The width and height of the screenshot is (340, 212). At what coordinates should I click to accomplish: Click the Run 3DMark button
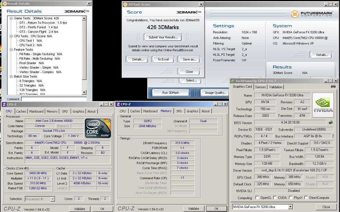pos(171,93)
